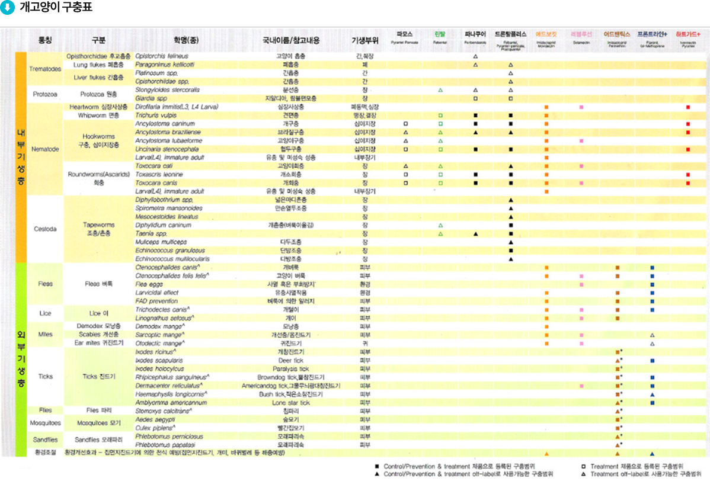This screenshot has width=710, height=481.
Task: Click the Ticks 진드기 category cell
Action: coord(98,377)
